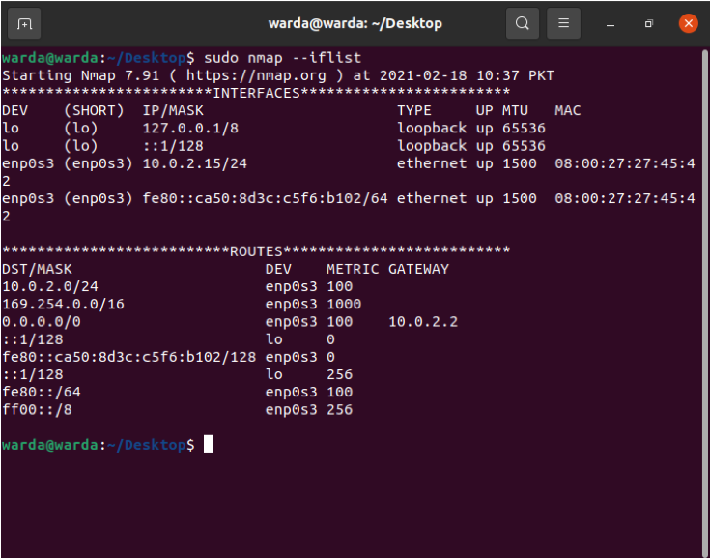Click the 127.0.0.1/8 loopback address
The height and width of the screenshot is (558, 710).
(x=190, y=129)
